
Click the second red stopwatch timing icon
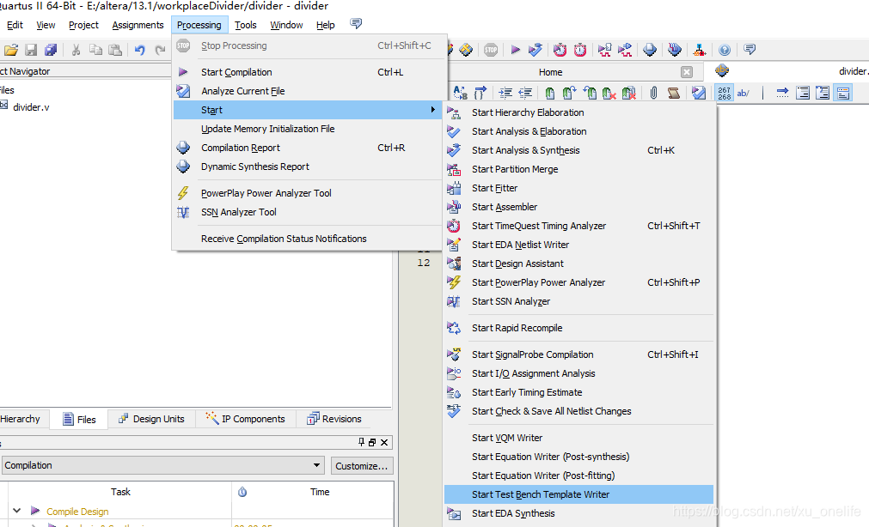point(579,50)
